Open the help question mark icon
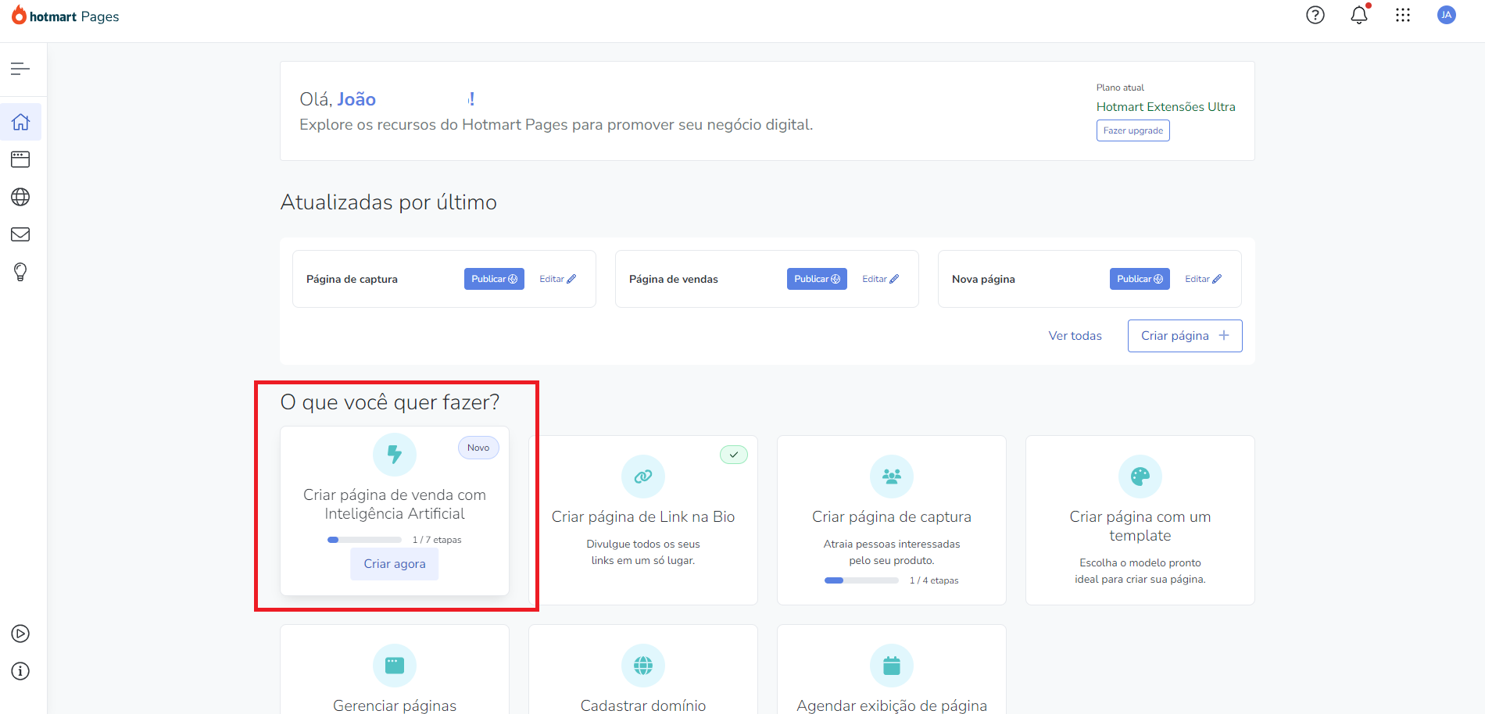Image resolution: width=1485 pixels, height=714 pixels. pyautogui.click(x=1315, y=15)
